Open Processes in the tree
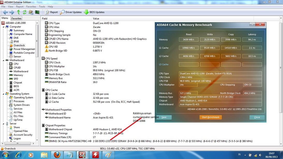283x159 pixels. pyautogui.click(x=19, y=101)
